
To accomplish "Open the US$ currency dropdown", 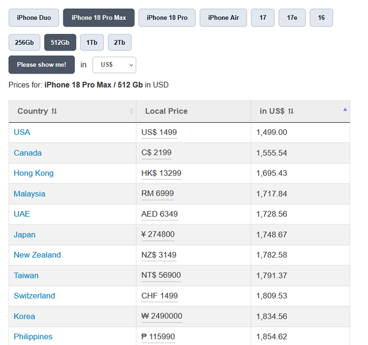I will click(x=114, y=65).
